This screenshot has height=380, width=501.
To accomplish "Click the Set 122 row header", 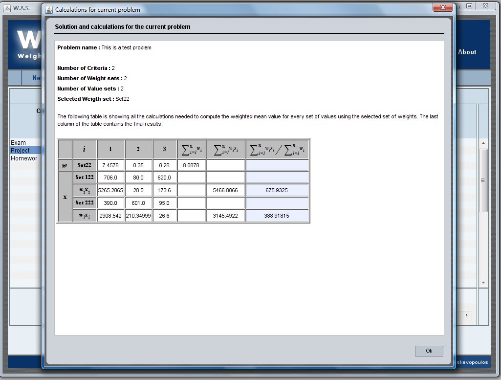I will [84, 178].
